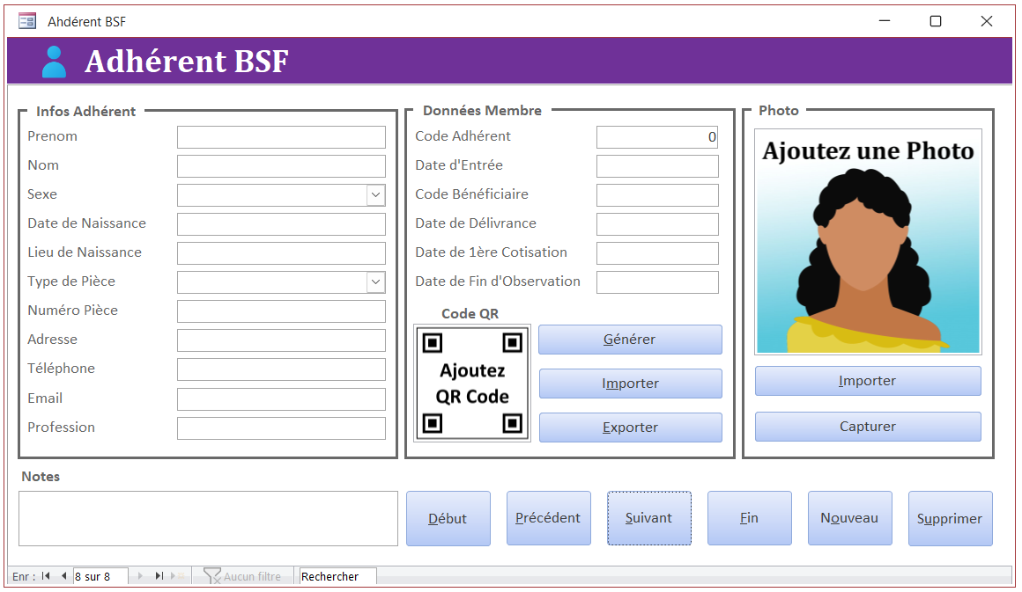Focus the Date de Naissance field

click(x=281, y=223)
